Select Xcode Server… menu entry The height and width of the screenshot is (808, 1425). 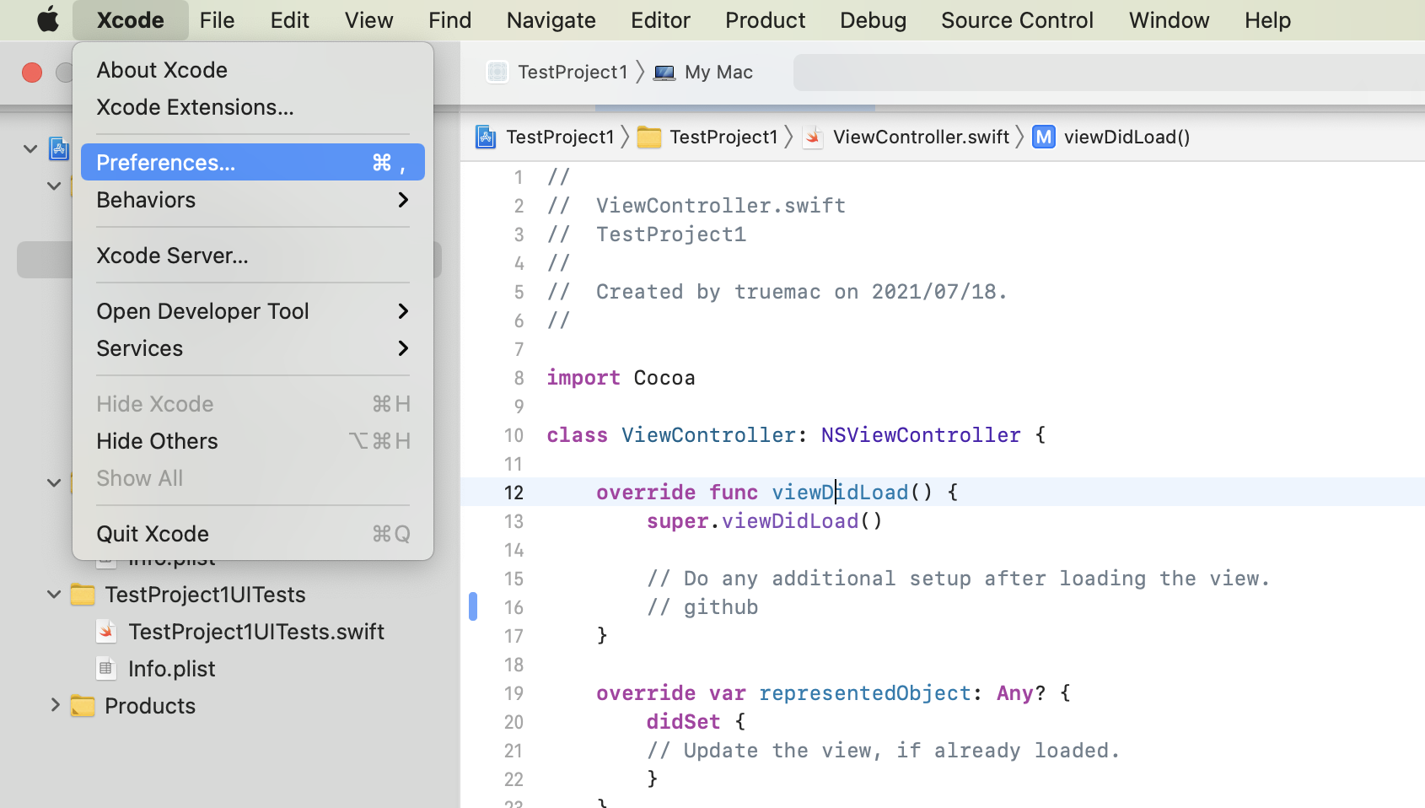click(x=253, y=256)
